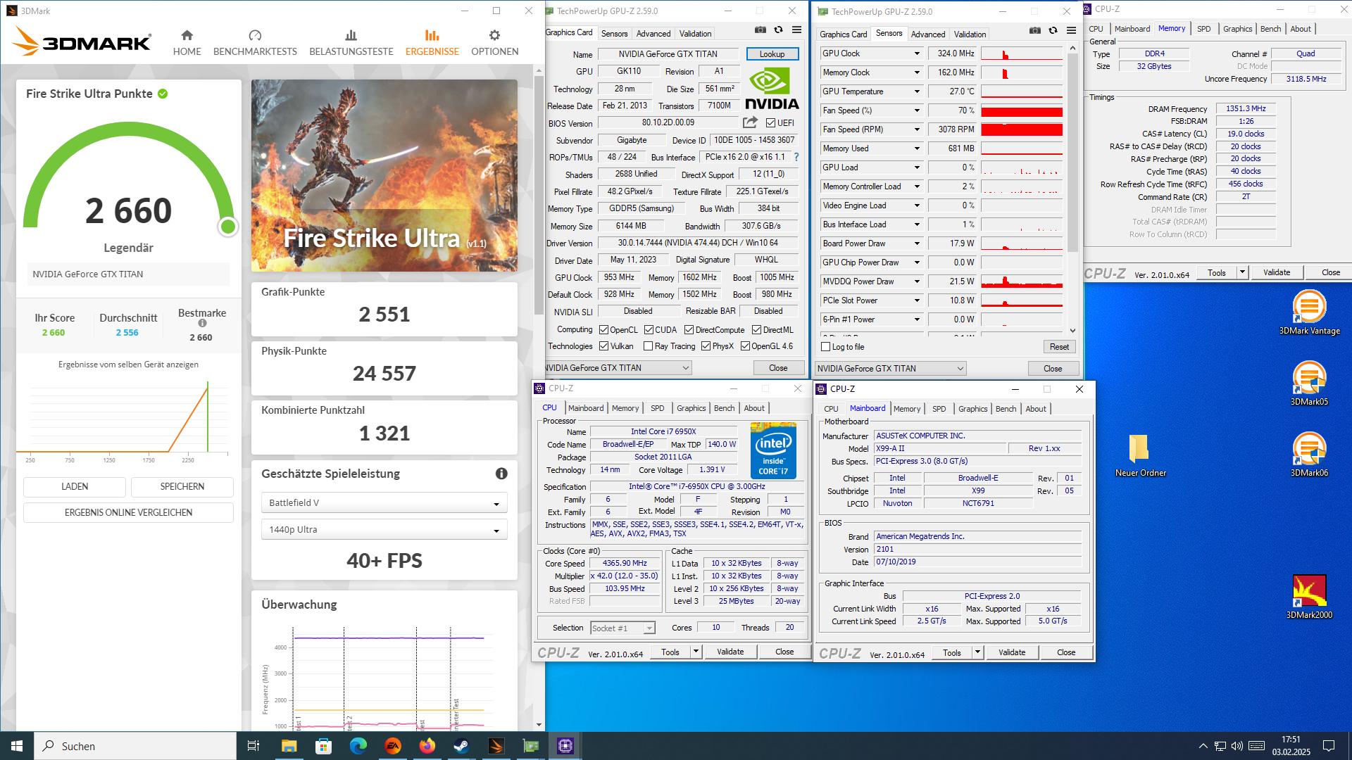Click info icon next to Geschätzte Spieleleistung

coord(501,474)
